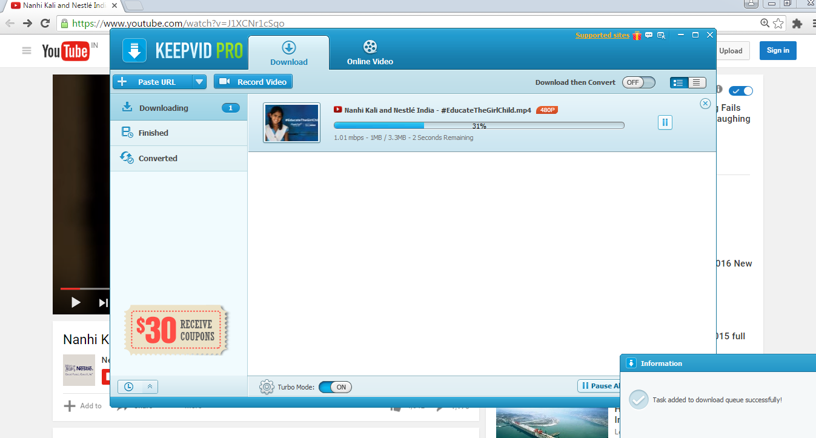816x438 pixels.
Task: Click the Pause All button
Action: [x=600, y=386]
